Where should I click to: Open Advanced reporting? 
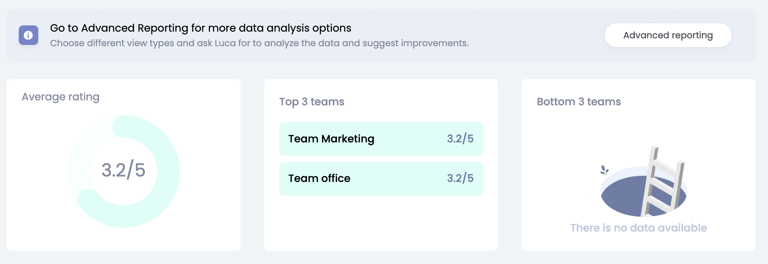668,35
